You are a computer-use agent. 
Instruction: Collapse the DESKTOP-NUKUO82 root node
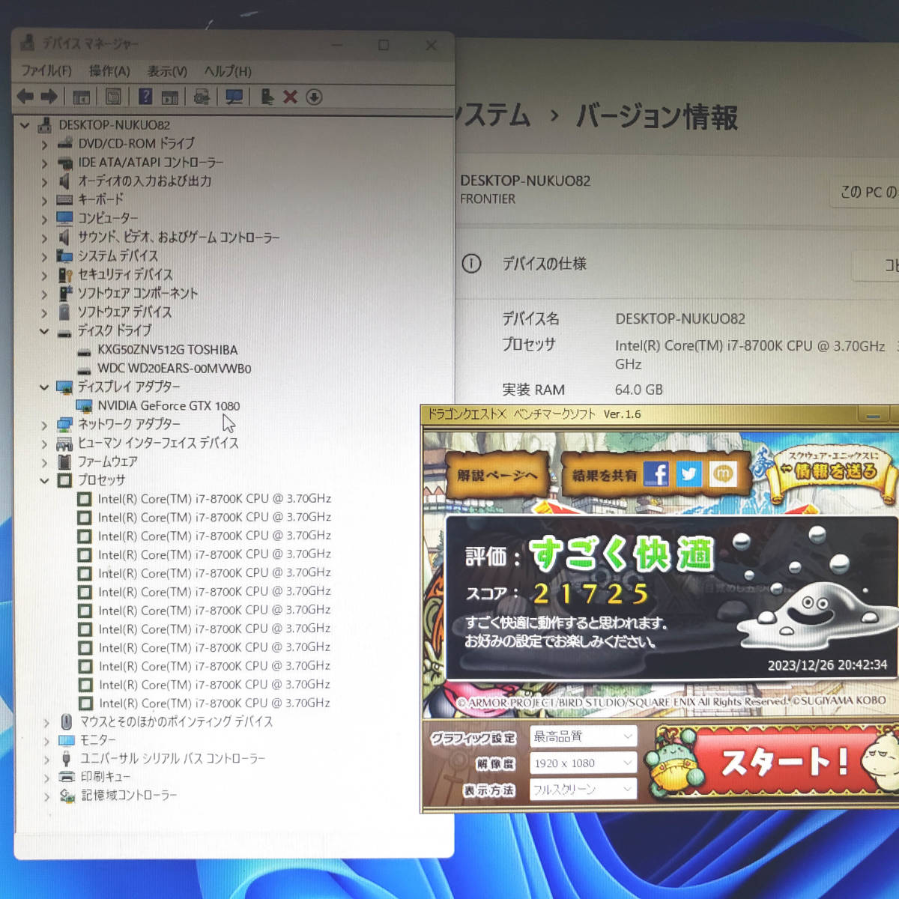tap(25, 125)
